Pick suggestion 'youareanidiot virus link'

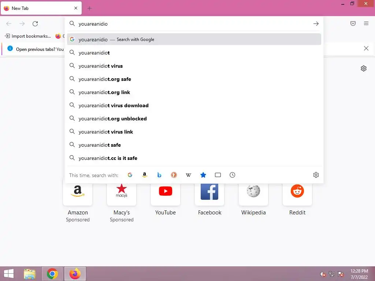[x=194, y=132]
